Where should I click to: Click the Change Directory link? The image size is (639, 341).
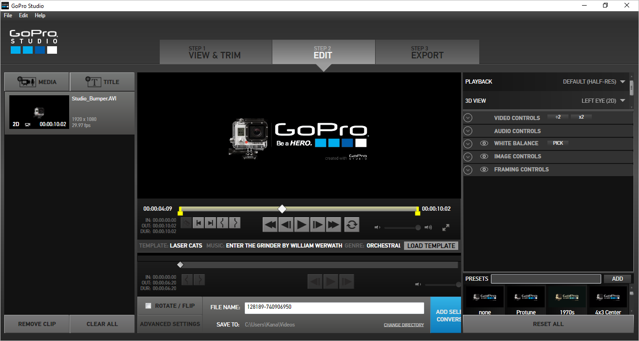(x=404, y=325)
